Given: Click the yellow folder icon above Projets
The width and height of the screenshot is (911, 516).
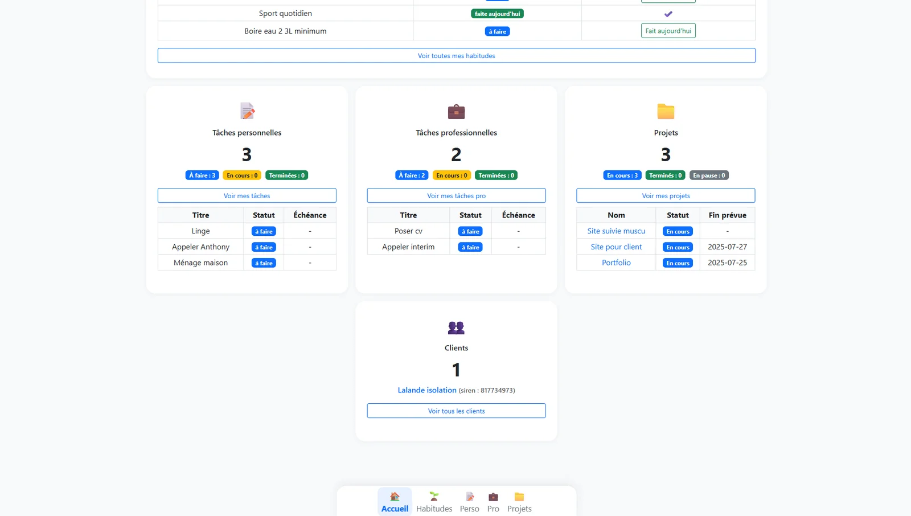Looking at the screenshot, I should coord(666,112).
